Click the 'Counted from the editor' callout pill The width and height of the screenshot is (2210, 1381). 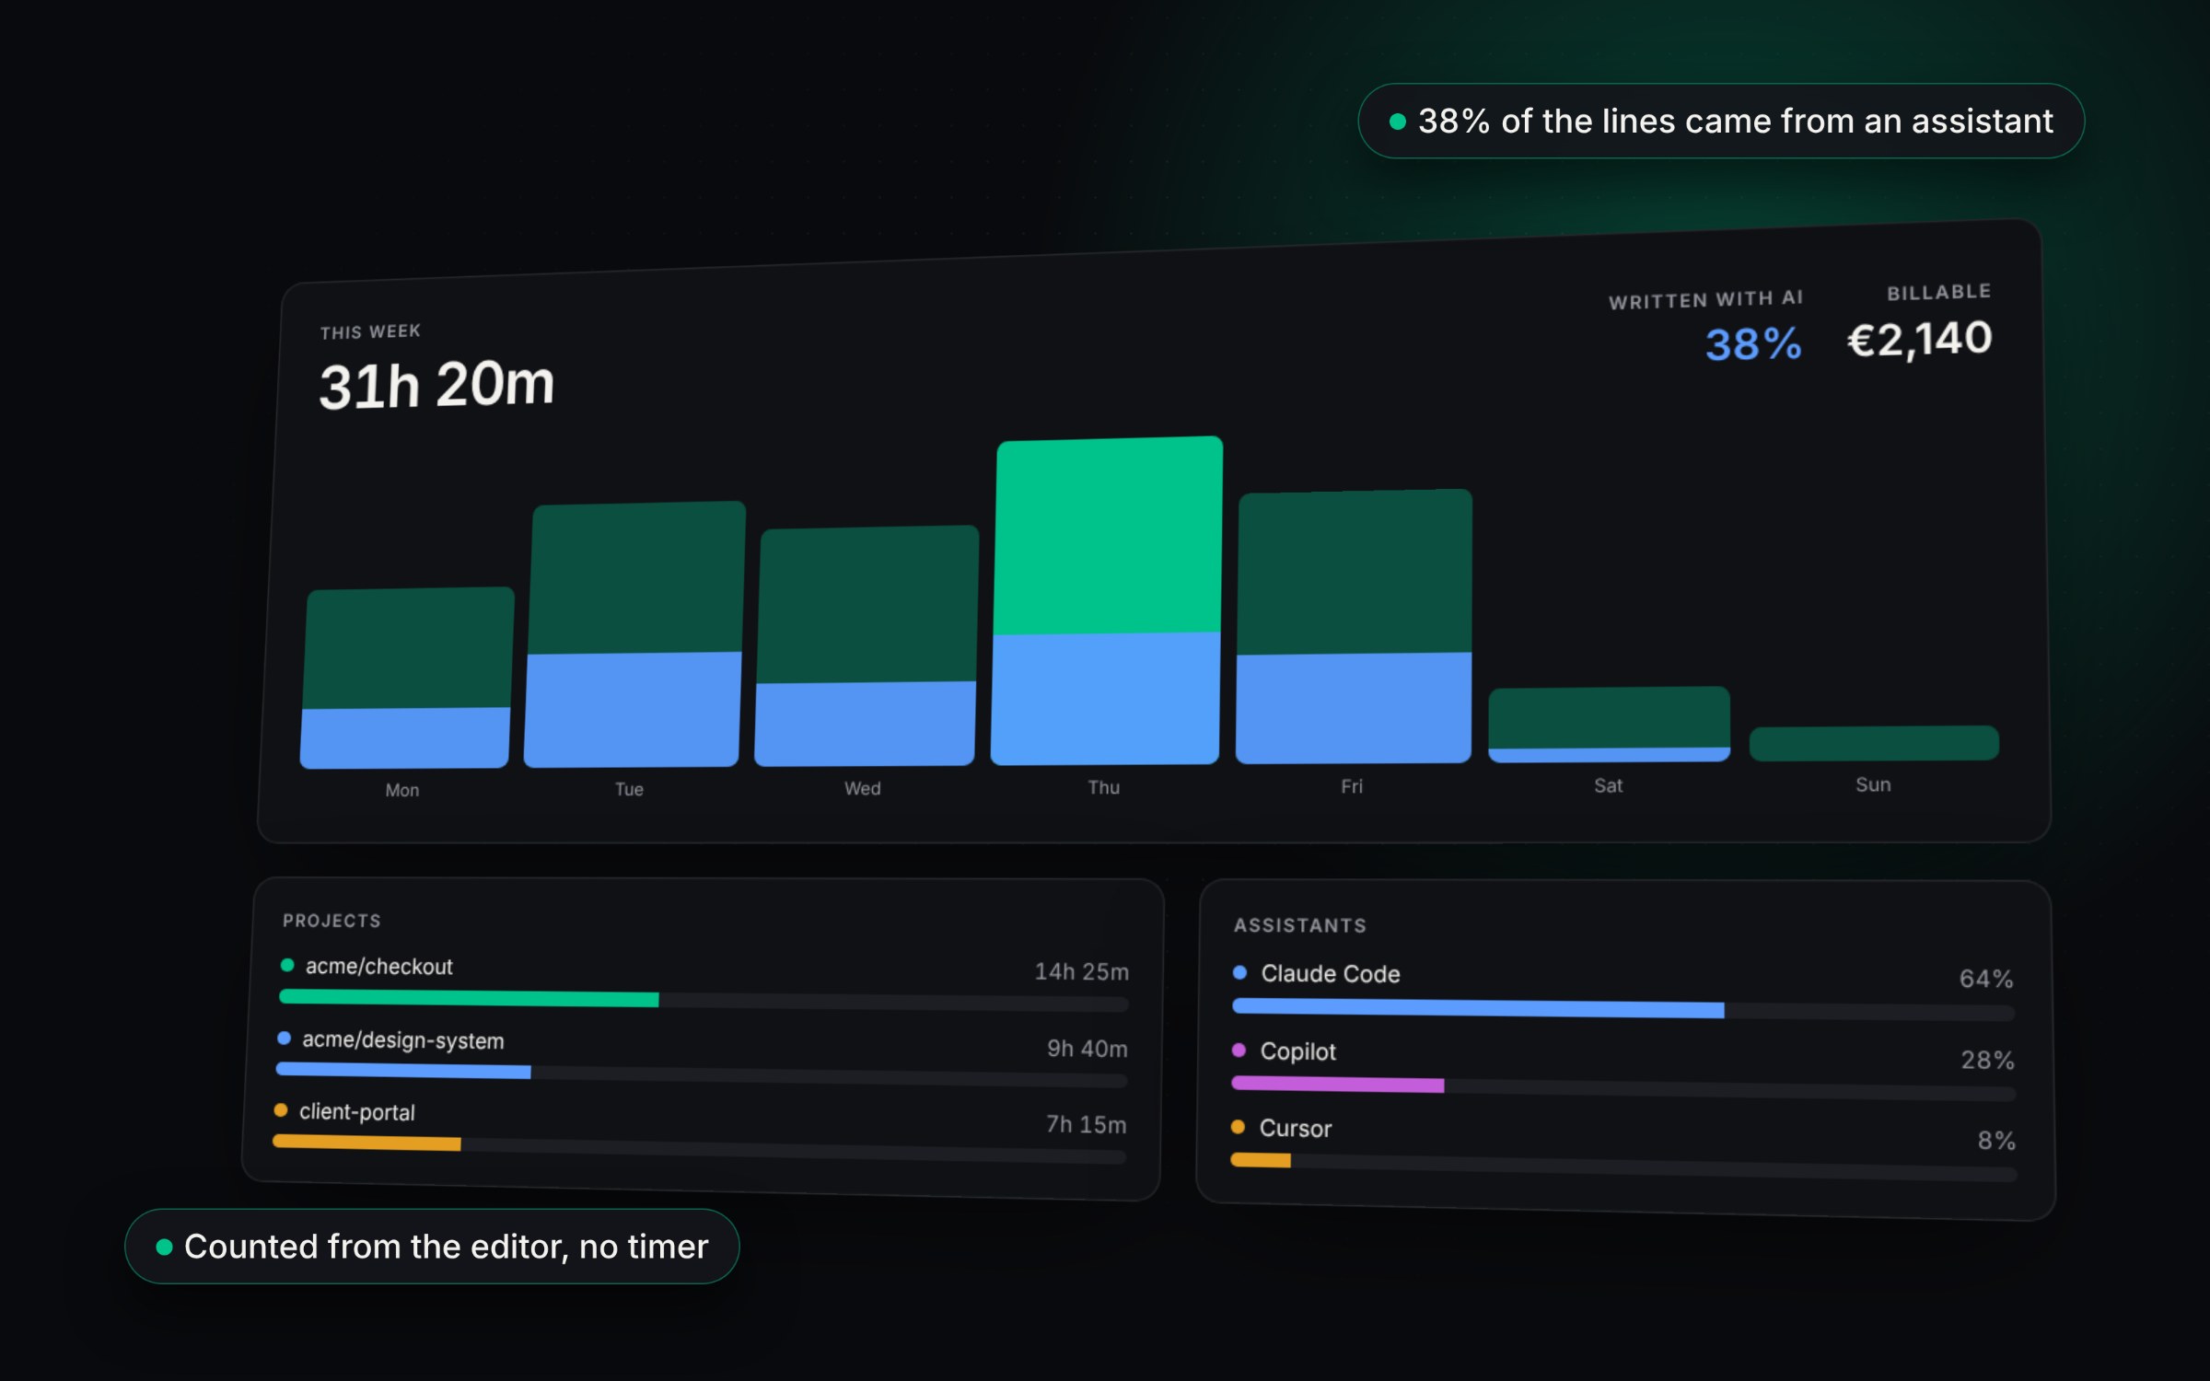coord(432,1247)
